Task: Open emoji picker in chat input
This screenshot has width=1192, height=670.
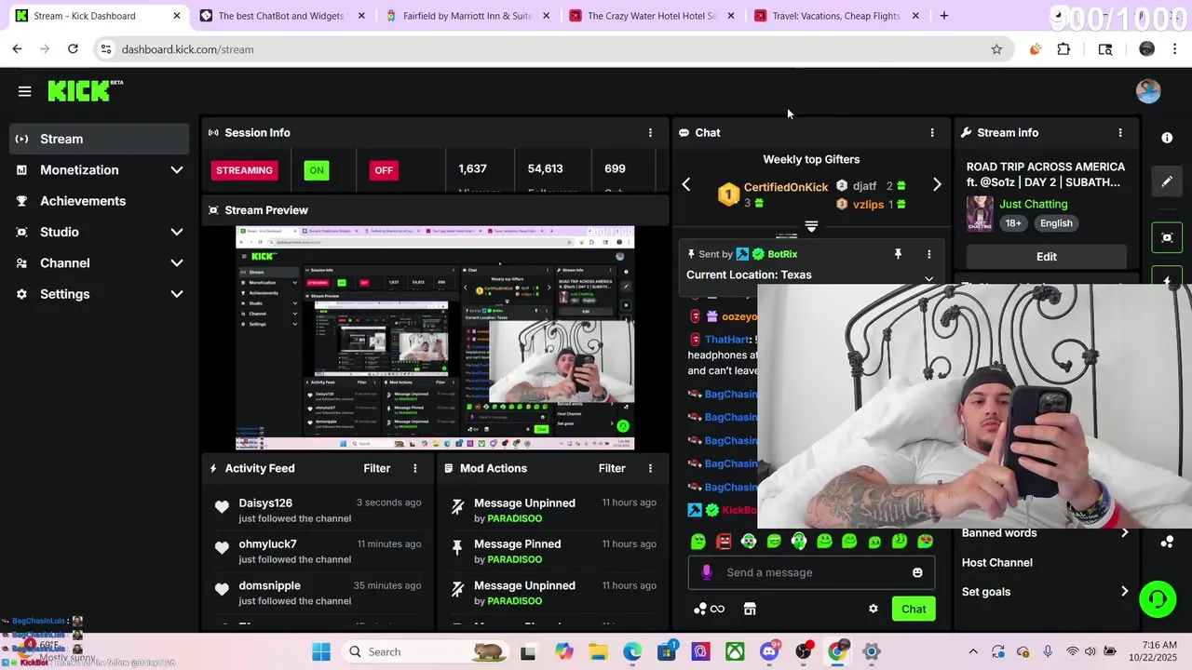Action: (x=917, y=572)
